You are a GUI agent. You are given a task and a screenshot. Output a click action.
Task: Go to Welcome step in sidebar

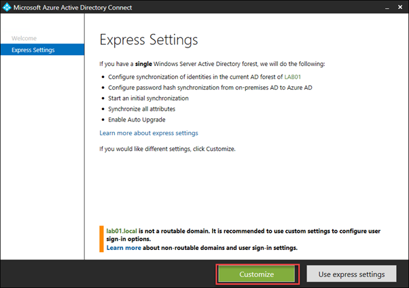coord(24,38)
